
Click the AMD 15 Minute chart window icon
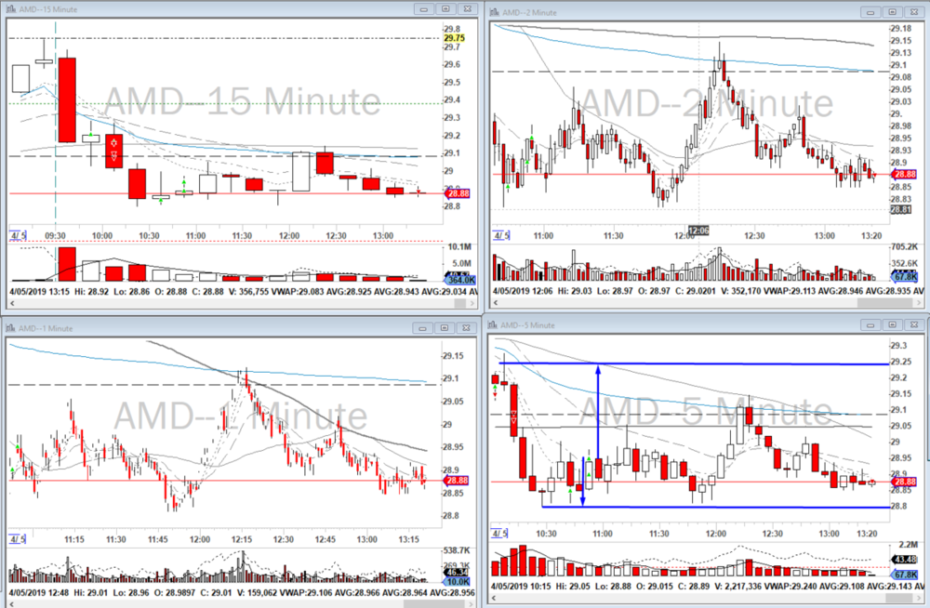click(12, 8)
